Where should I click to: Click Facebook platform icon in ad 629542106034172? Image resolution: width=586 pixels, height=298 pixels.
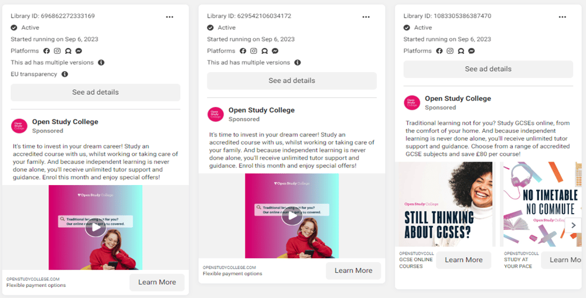tap(243, 51)
